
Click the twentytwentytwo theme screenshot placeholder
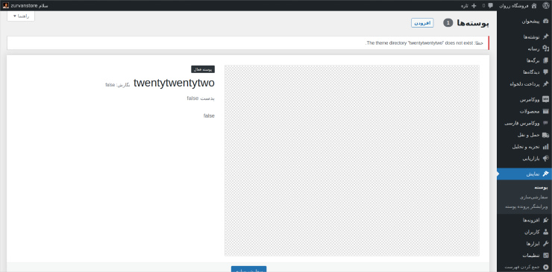352,160
